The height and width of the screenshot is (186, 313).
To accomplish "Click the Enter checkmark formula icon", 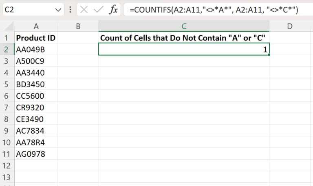I will click(x=98, y=10).
